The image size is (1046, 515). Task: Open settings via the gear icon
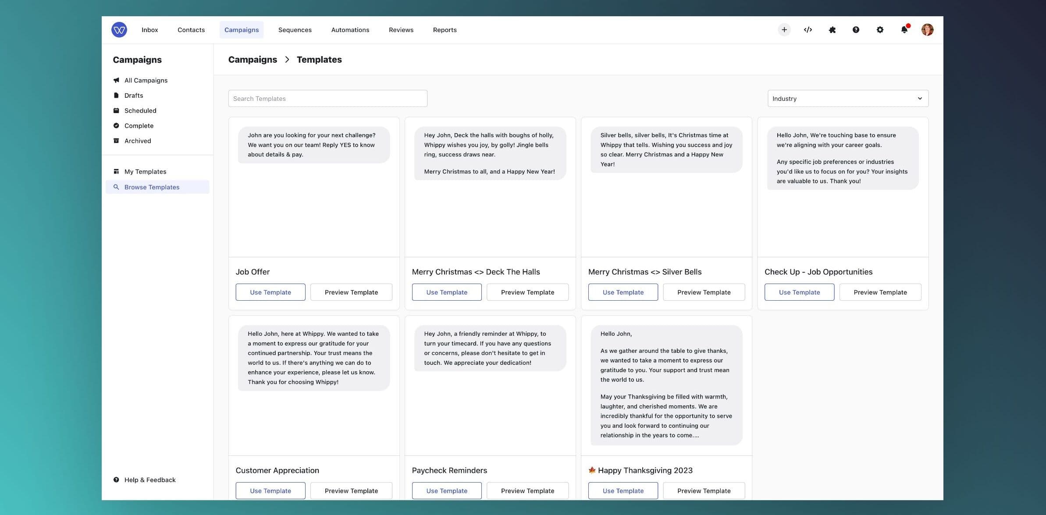click(x=880, y=29)
